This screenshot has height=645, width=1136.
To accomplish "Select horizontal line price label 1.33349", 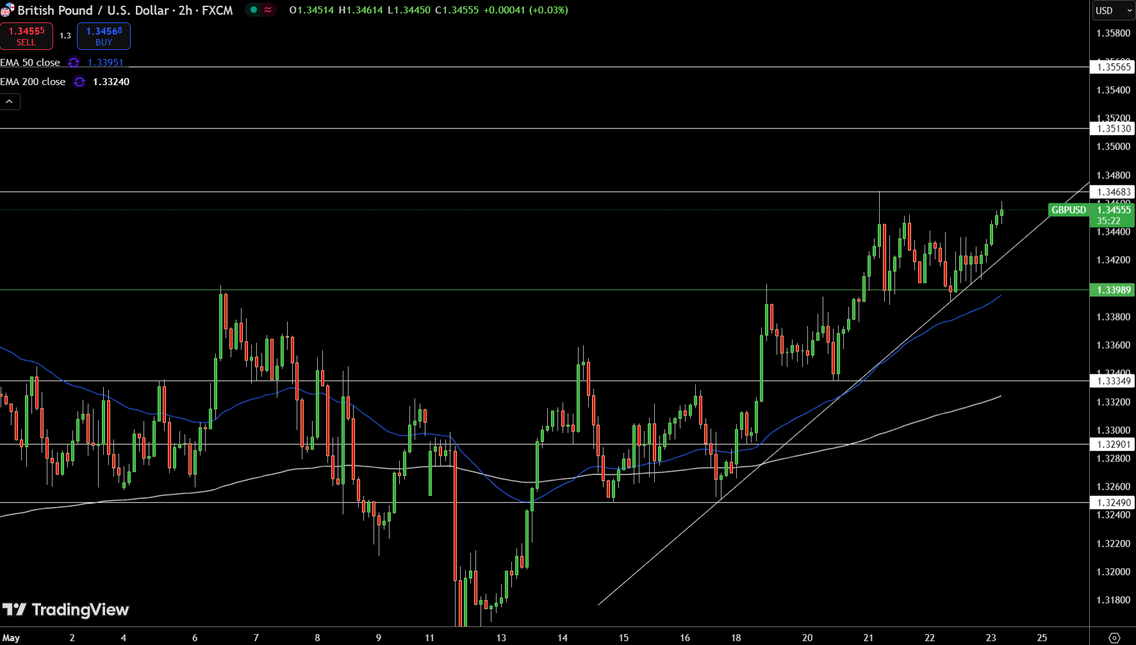I will point(1114,381).
